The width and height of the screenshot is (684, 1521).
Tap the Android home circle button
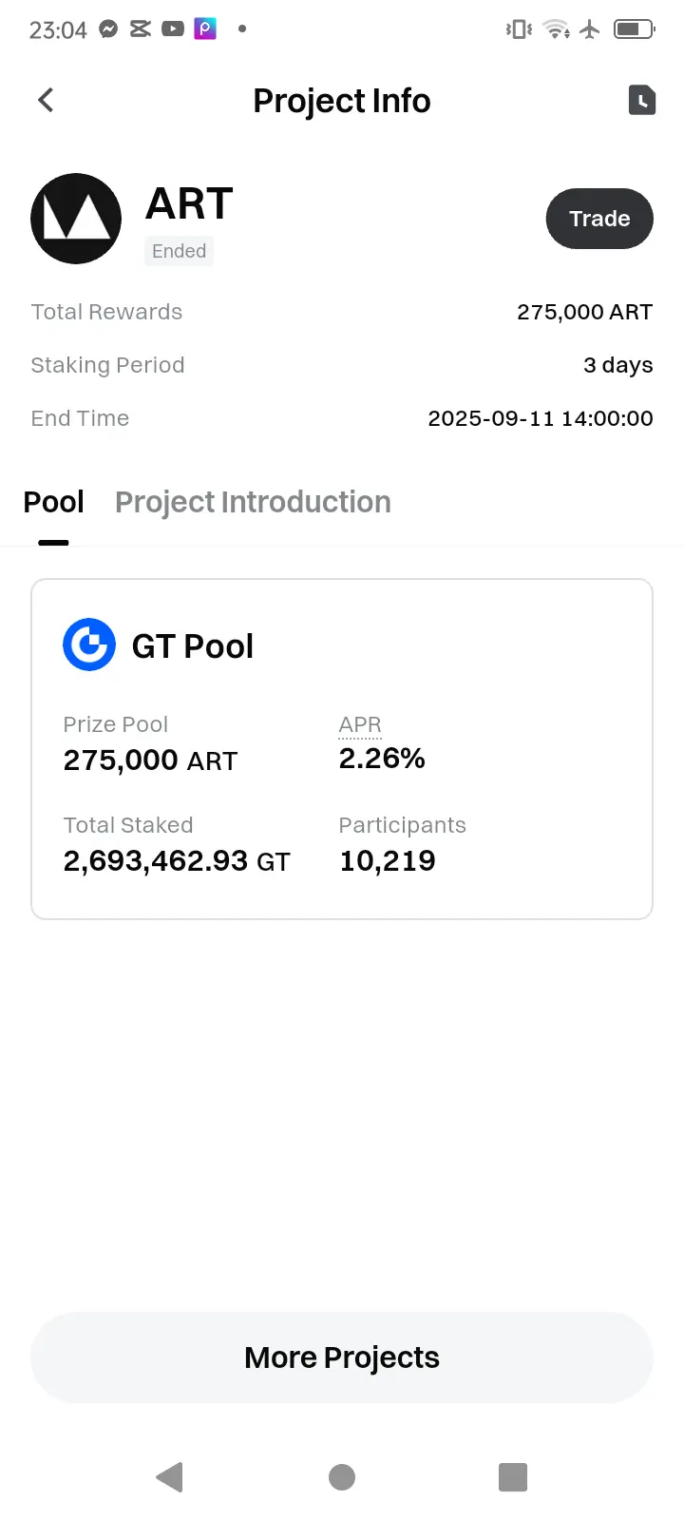click(x=342, y=1476)
